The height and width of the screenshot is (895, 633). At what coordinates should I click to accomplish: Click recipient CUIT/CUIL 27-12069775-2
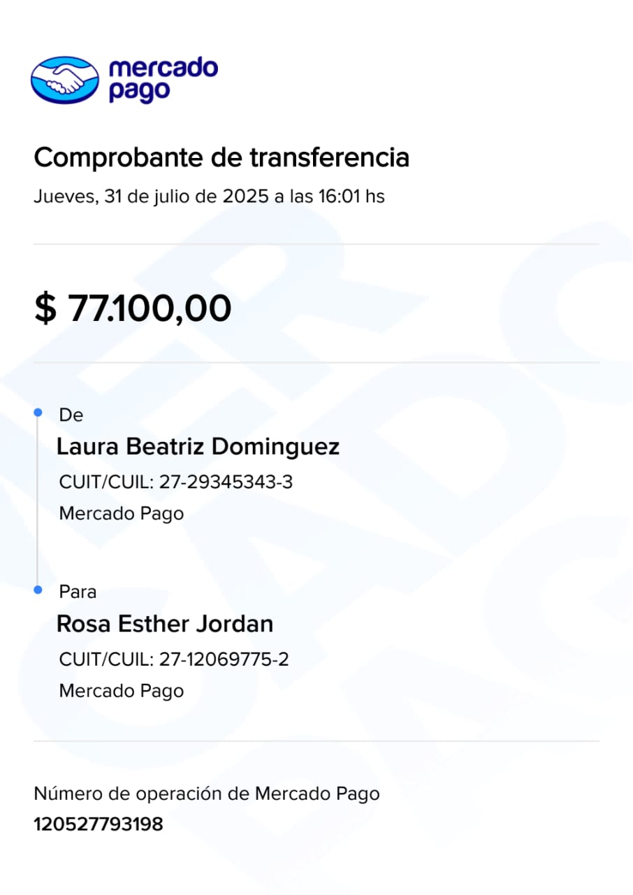174,659
